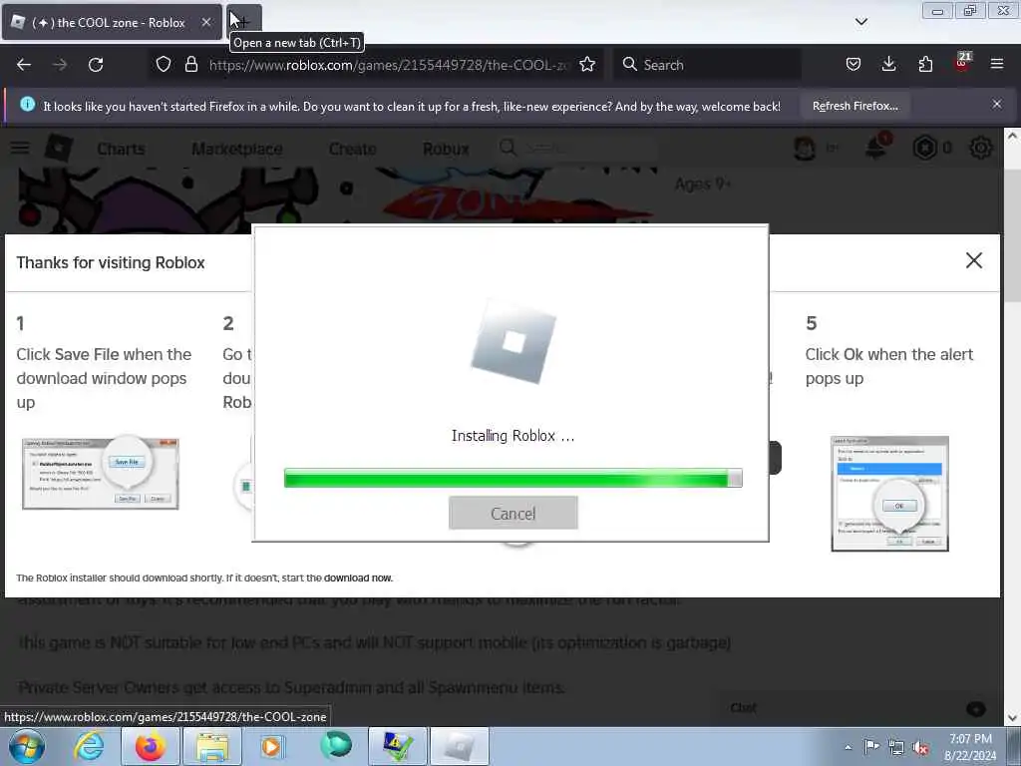Close the 'the COOL zone - Roblox' tab

205,22
